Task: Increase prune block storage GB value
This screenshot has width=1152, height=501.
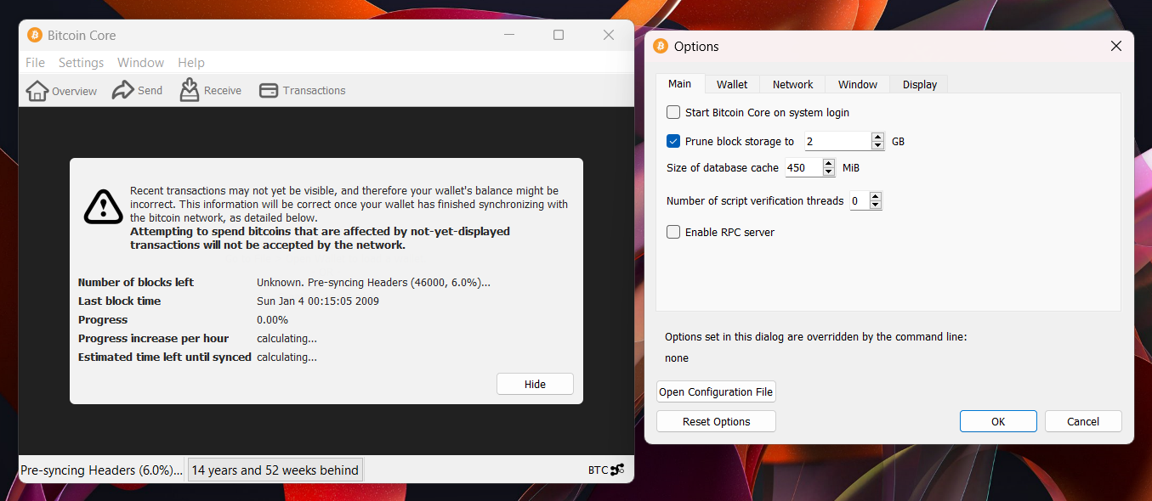Action: [x=878, y=137]
